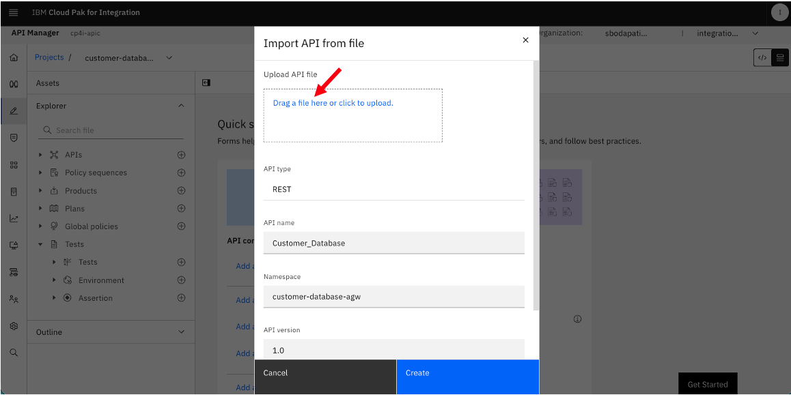
Task: Select the pencil Develop sidebar icon
Action: coord(14,111)
